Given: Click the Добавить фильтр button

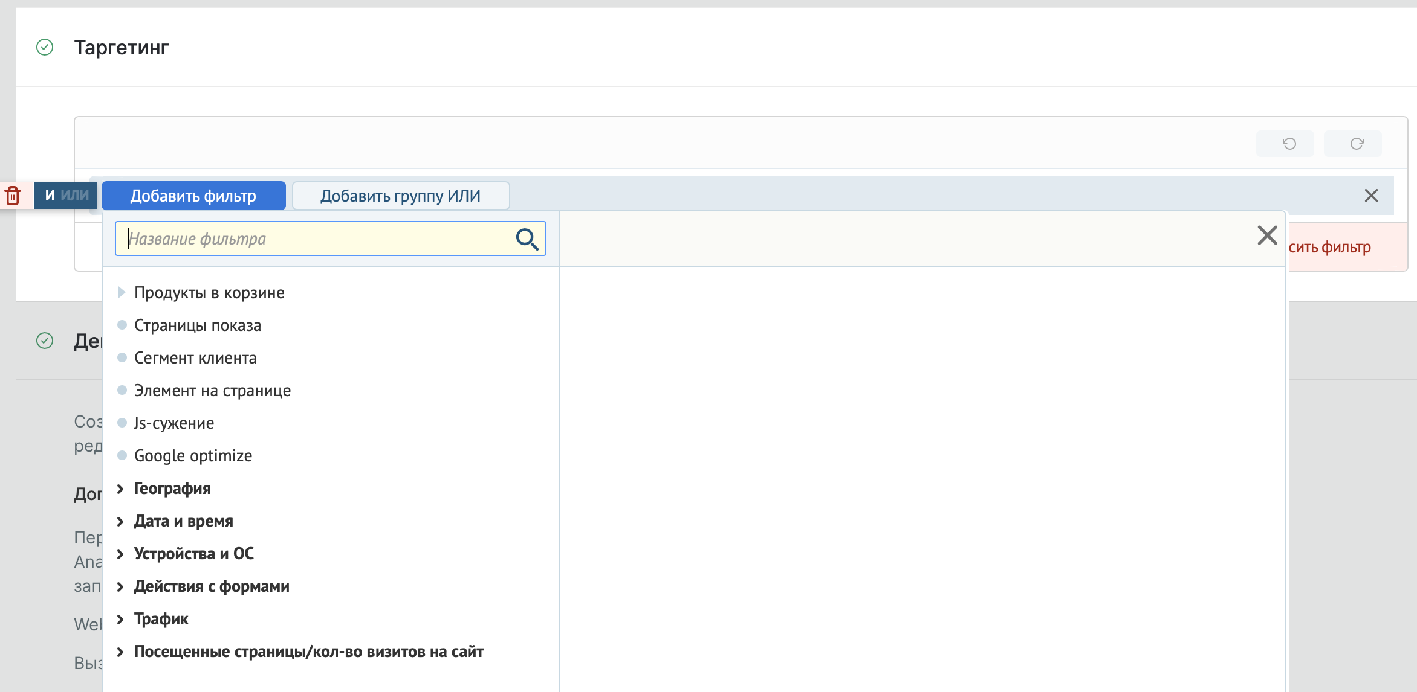Looking at the screenshot, I should (193, 196).
